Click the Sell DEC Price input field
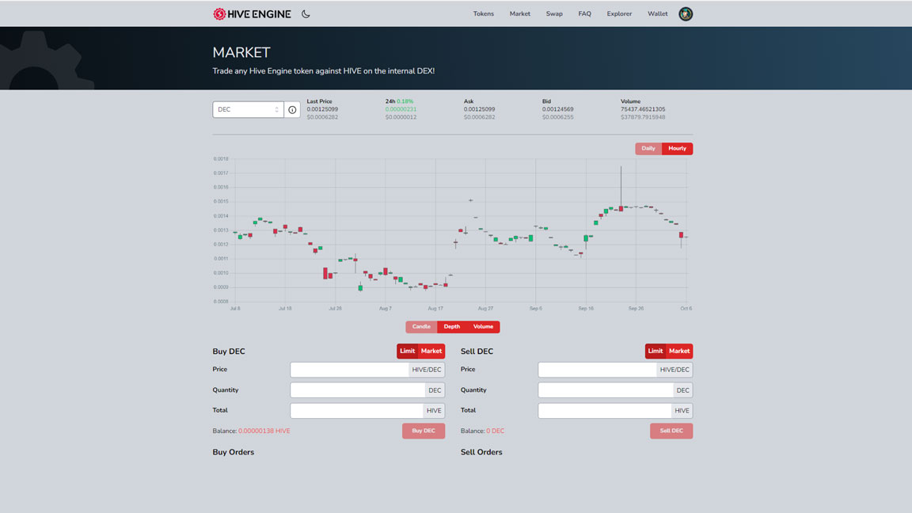The image size is (912, 513). pyautogui.click(x=598, y=370)
